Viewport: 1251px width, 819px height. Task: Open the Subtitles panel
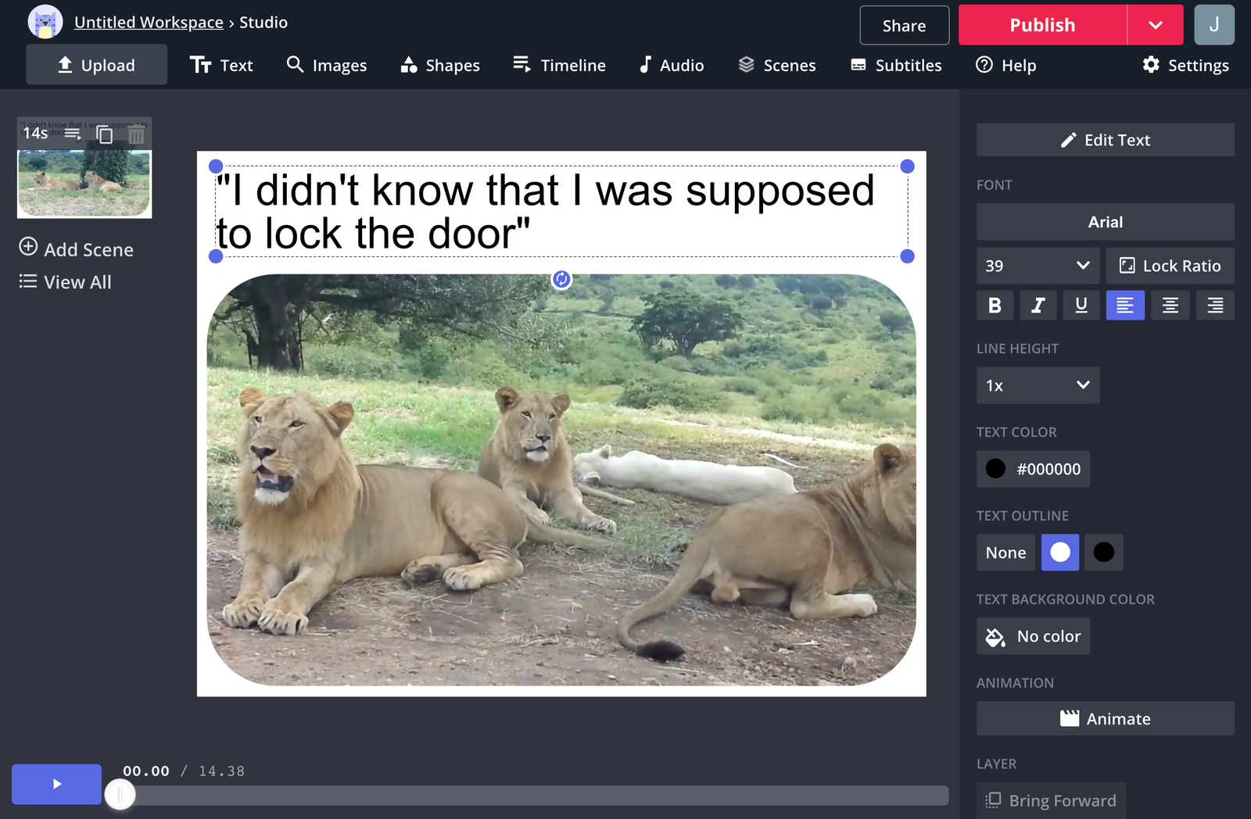895,65
